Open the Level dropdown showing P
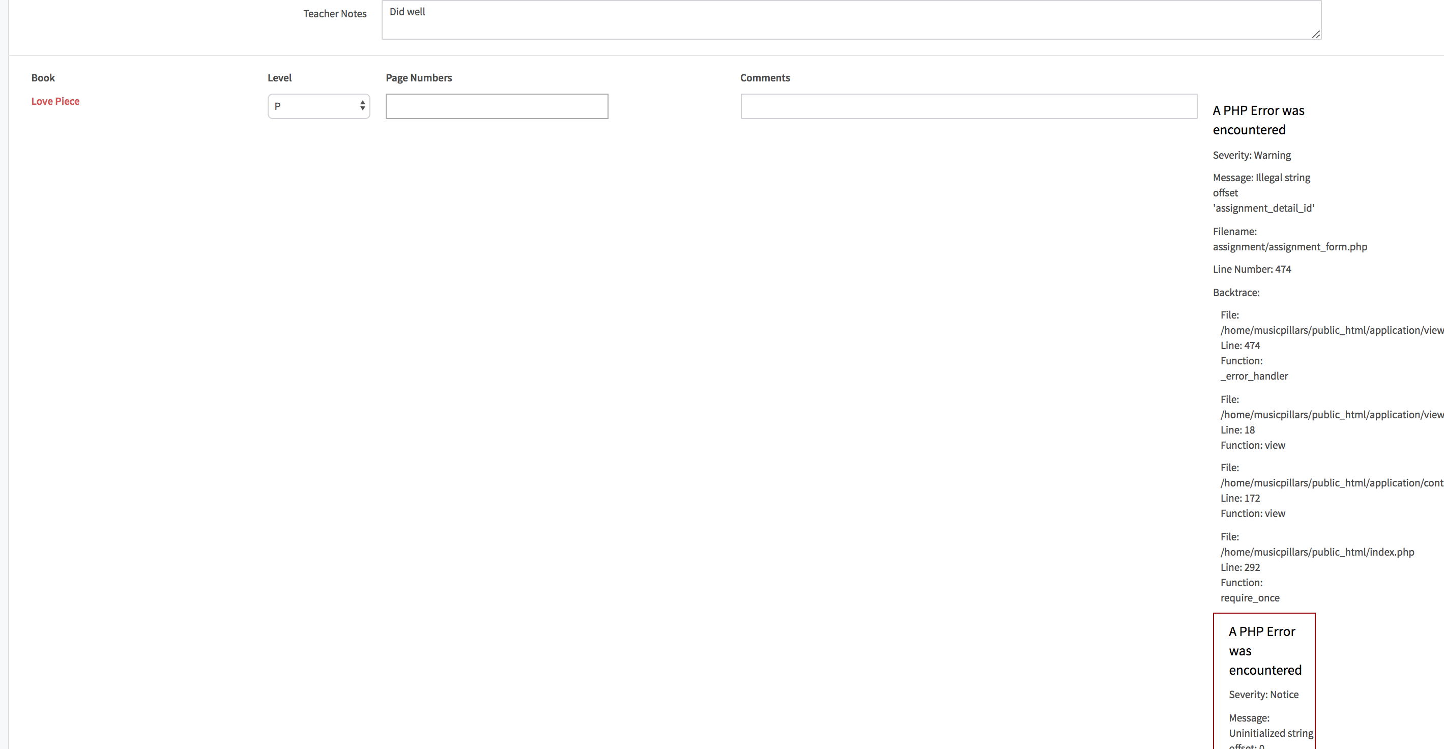1444x749 pixels. point(319,106)
